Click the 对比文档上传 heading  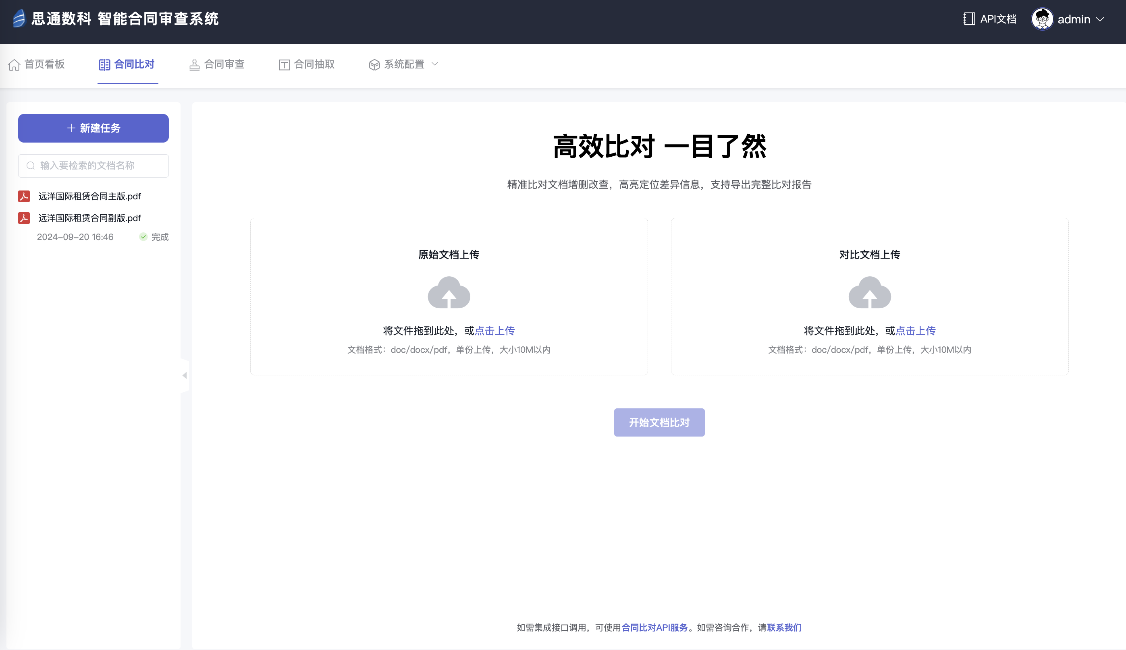point(870,255)
